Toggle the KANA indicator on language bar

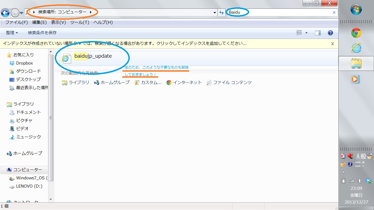point(358,166)
